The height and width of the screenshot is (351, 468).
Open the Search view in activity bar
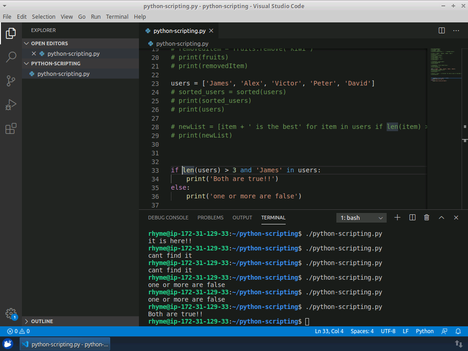(11, 57)
